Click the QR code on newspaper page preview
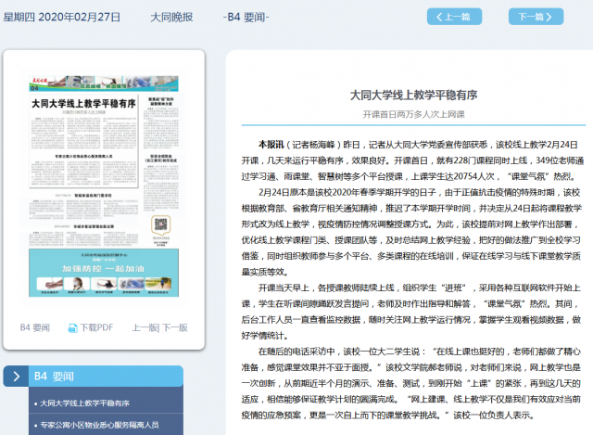Viewport: 593px width, 435px height. tap(160, 224)
